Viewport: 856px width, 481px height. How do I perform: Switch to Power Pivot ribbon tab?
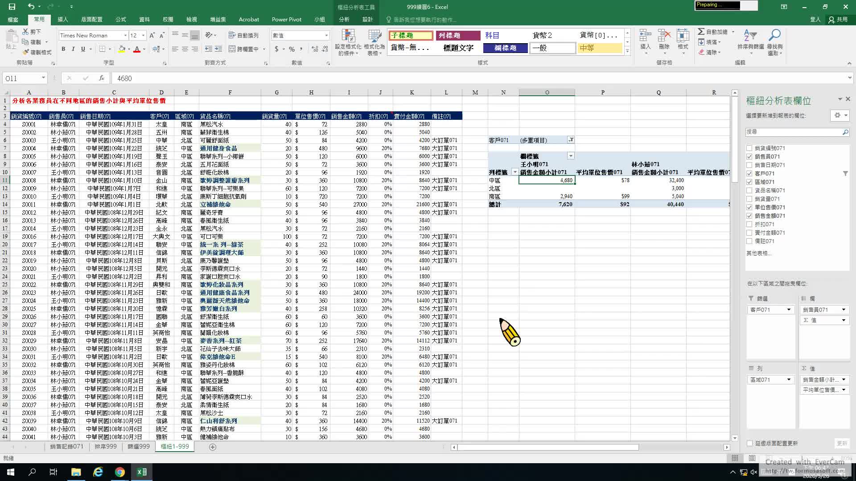(287, 20)
